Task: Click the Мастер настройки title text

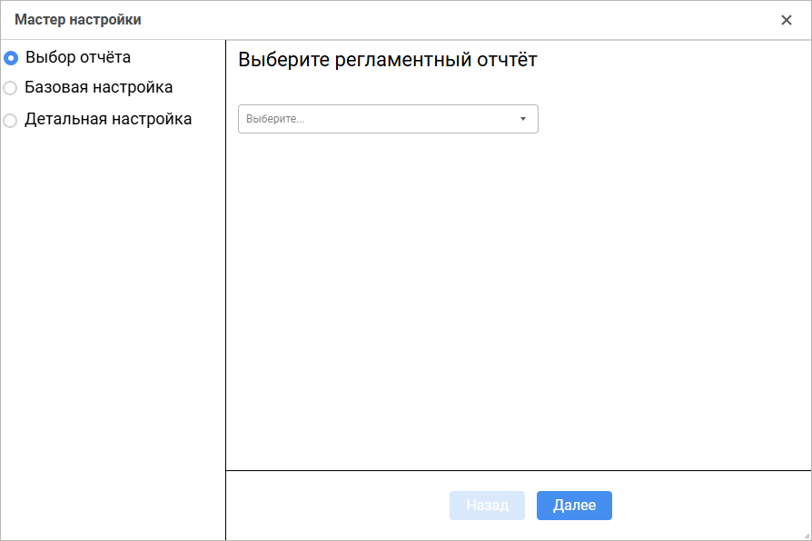Action: [x=78, y=19]
